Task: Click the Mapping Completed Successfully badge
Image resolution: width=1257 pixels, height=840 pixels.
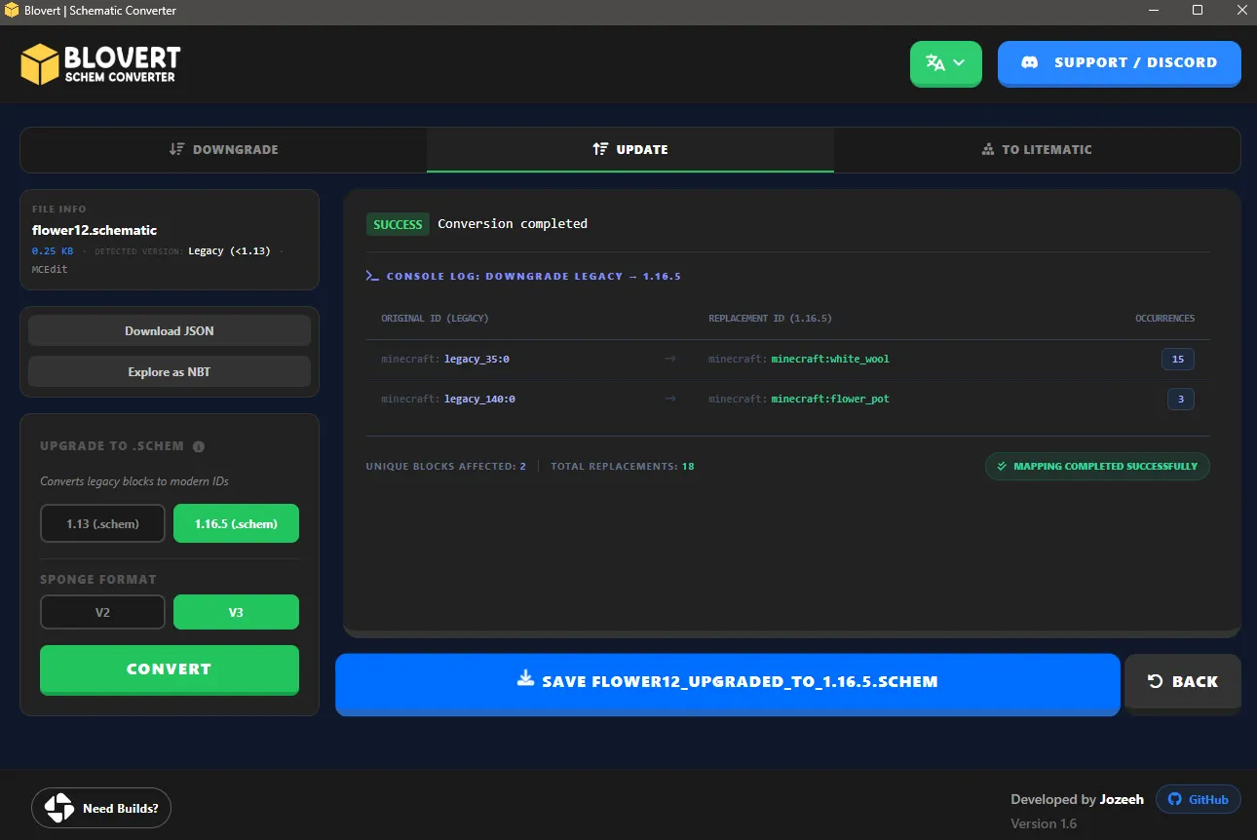Action: [1097, 467]
